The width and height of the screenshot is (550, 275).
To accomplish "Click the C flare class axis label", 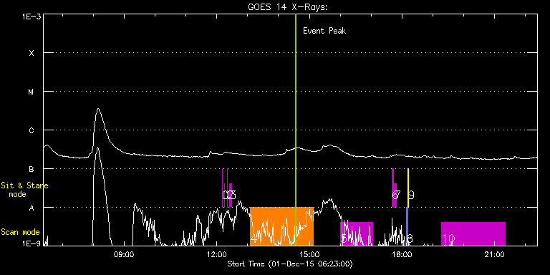I will (32, 130).
